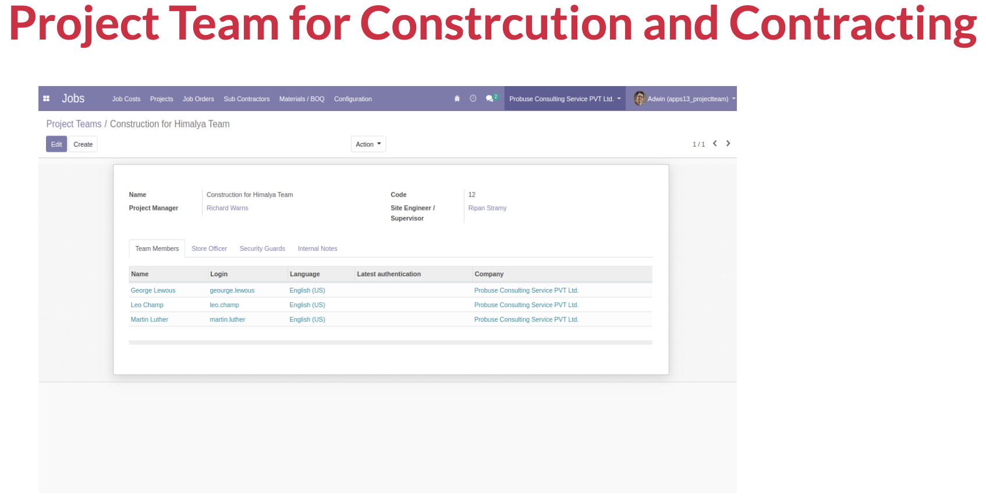Select the Team Members tab
This screenshot has height=499, width=986.
click(157, 248)
